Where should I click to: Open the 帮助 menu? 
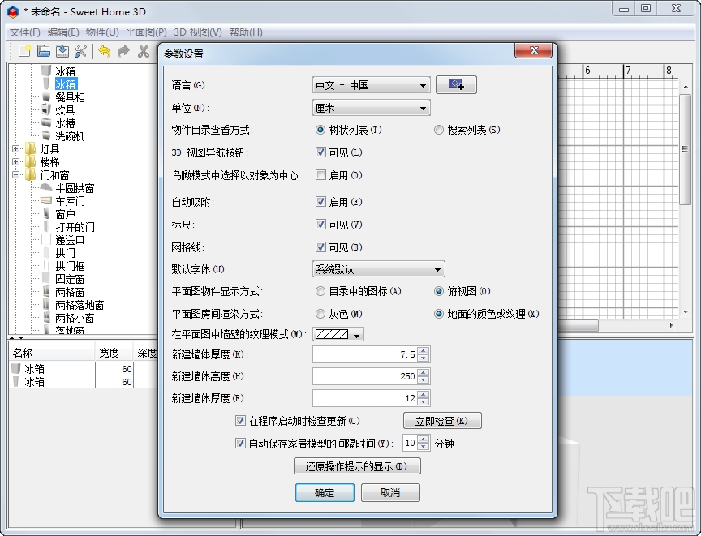[x=246, y=32]
